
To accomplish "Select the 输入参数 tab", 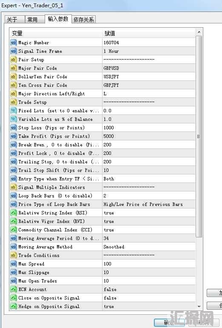I will click(x=58, y=19).
